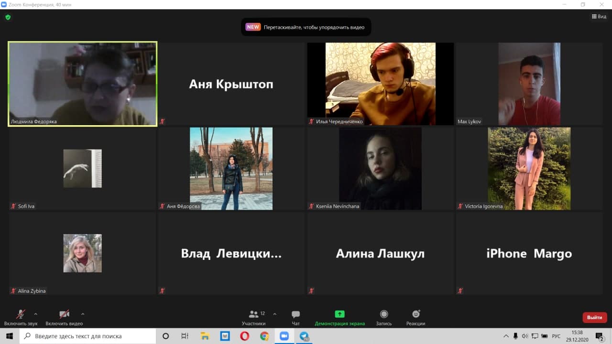This screenshot has height=344, width=612.
Task: Click muted mic icon beside Аня Фёдорова
Action: 162,206
